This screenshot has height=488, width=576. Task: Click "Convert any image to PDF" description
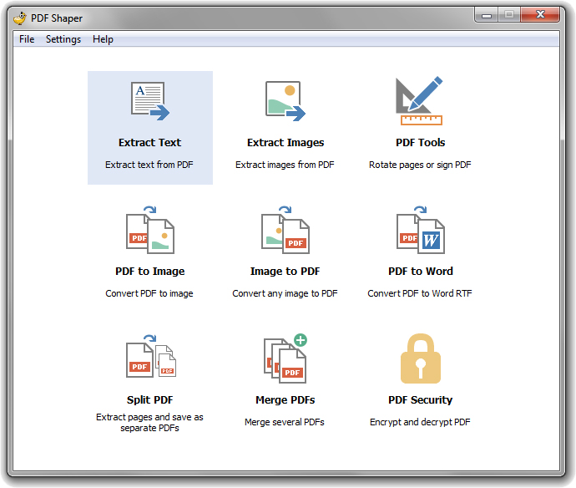pos(285,293)
